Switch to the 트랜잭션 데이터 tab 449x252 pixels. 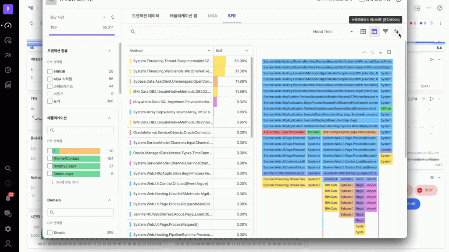[146, 16]
